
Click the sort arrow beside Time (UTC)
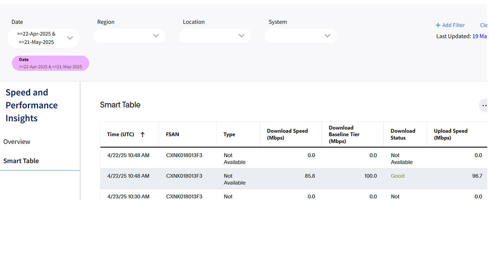[x=143, y=134]
